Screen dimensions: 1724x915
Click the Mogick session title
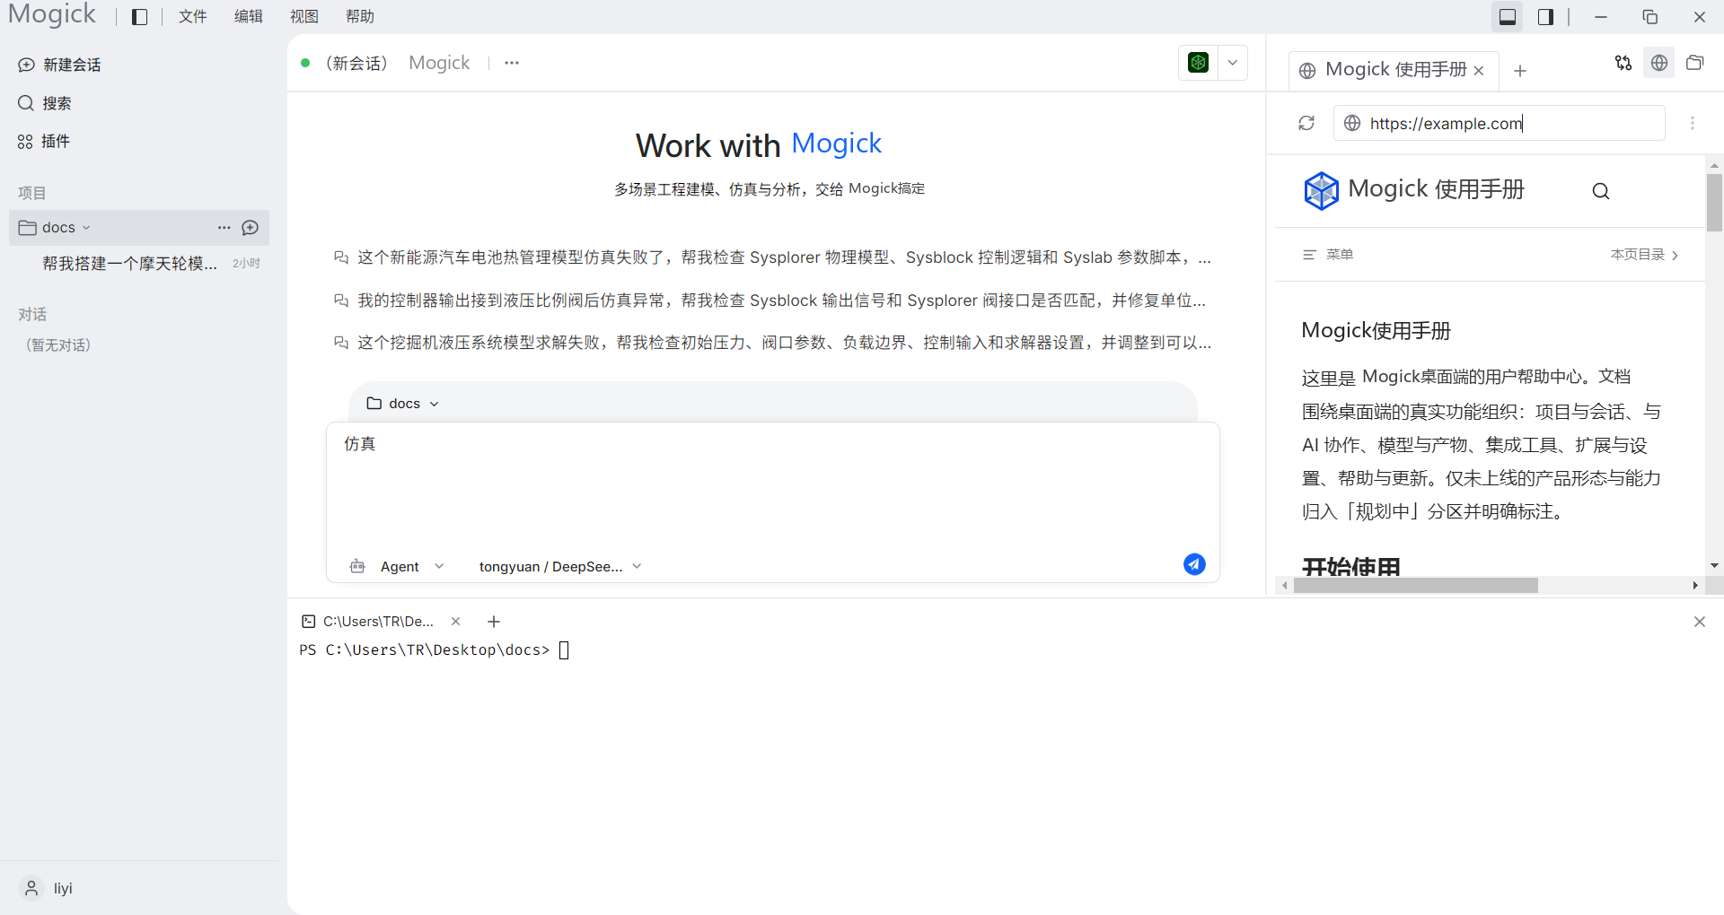click(x=439, y=63)
